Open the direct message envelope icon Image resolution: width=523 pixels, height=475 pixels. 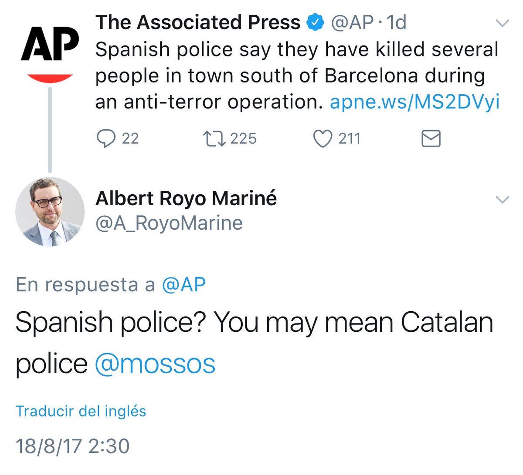(x=431, y=139)
